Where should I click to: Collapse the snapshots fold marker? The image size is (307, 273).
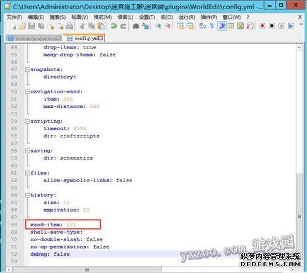[x=27, y=69]
